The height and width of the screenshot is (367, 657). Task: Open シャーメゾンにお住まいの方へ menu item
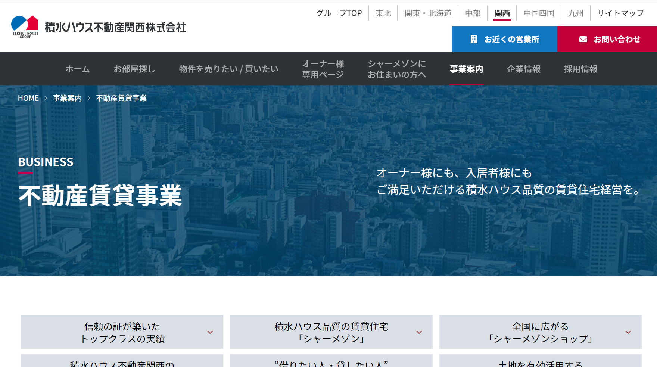click(397, 69)
